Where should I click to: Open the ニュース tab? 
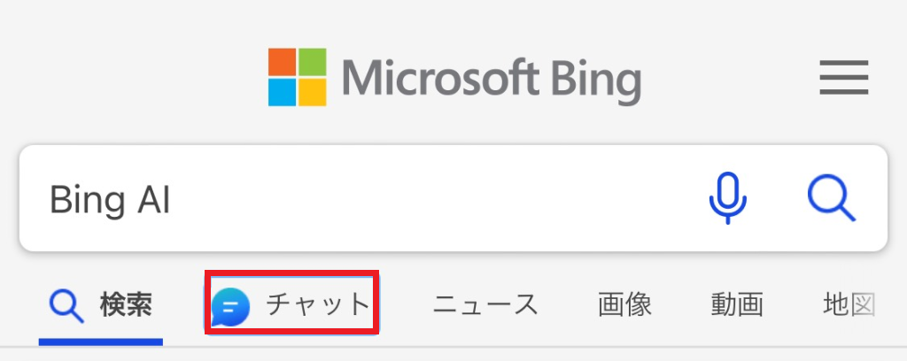point(485,305)
